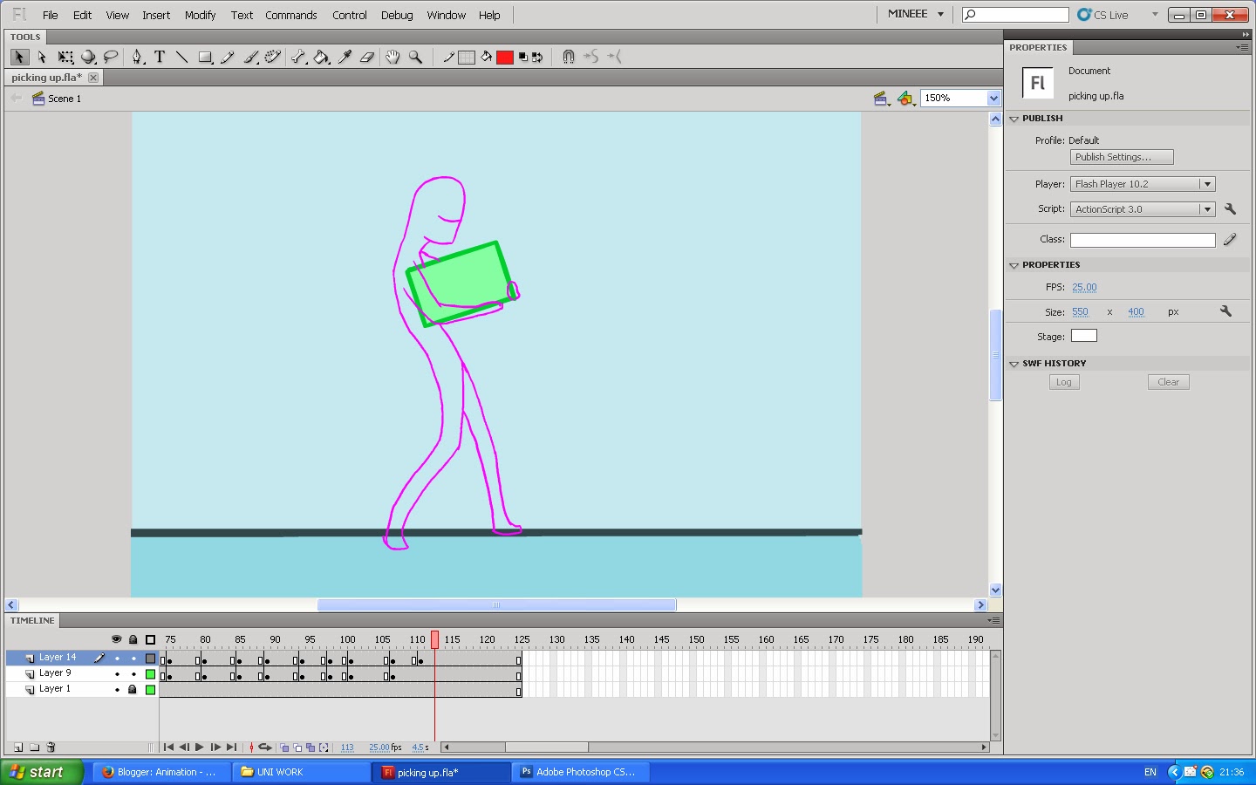
Task: Create a new layer in timeline
Action: point(17,747)
